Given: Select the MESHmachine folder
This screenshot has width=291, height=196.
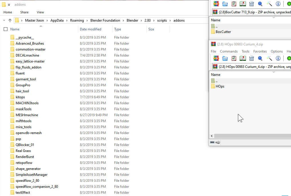Looking at the screenshot, I should tap(27, 115).
